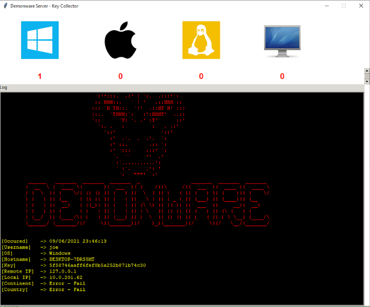Click the scrollbar up arrow

coord(367,71)
